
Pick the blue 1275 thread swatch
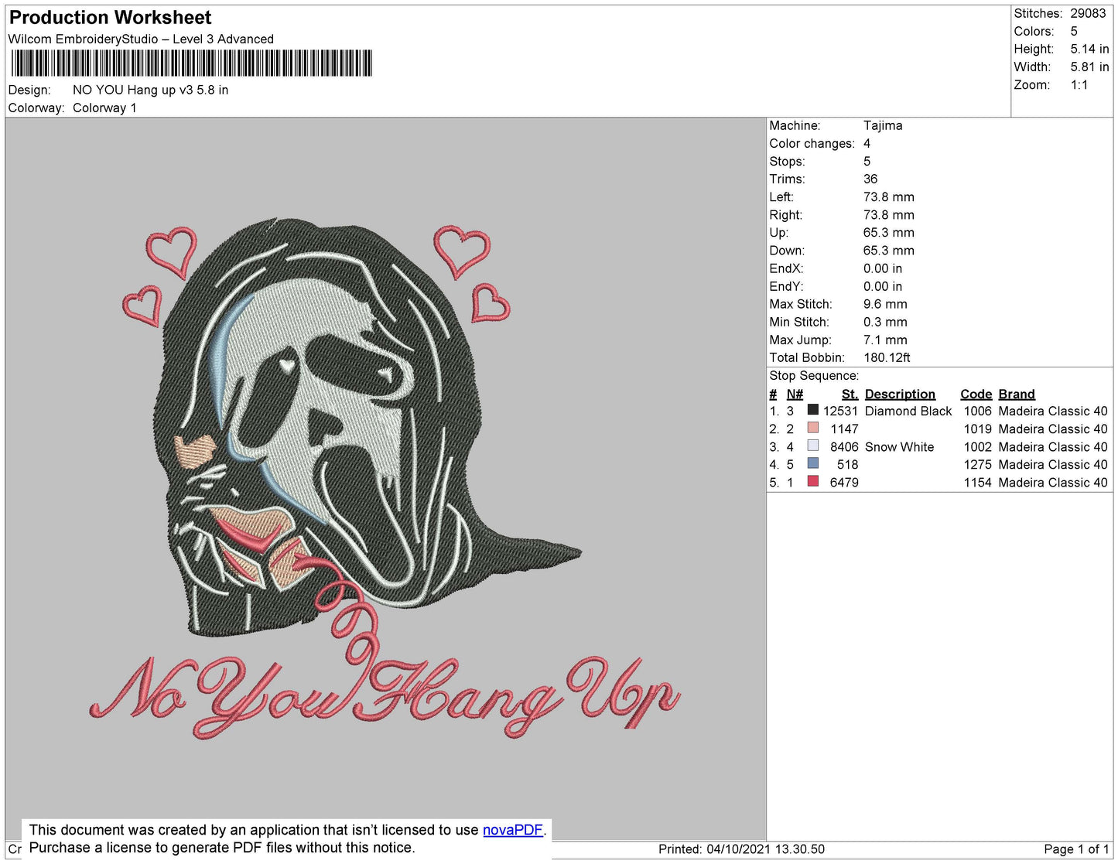click(x=812, y=463)
